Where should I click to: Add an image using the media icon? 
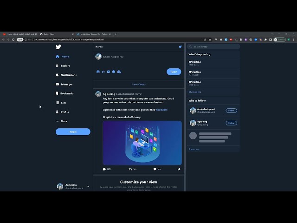[98, 72]
